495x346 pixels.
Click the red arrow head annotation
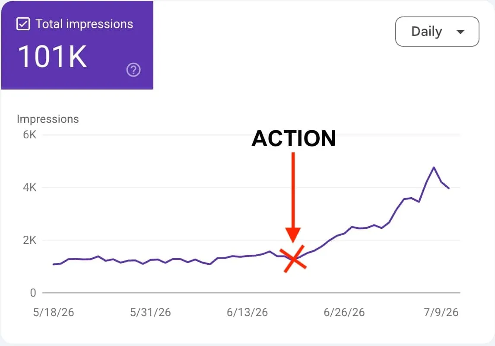(293, 235)
